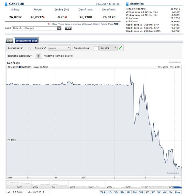Click the od: 18.7.2016 date field

click(17, 192)
